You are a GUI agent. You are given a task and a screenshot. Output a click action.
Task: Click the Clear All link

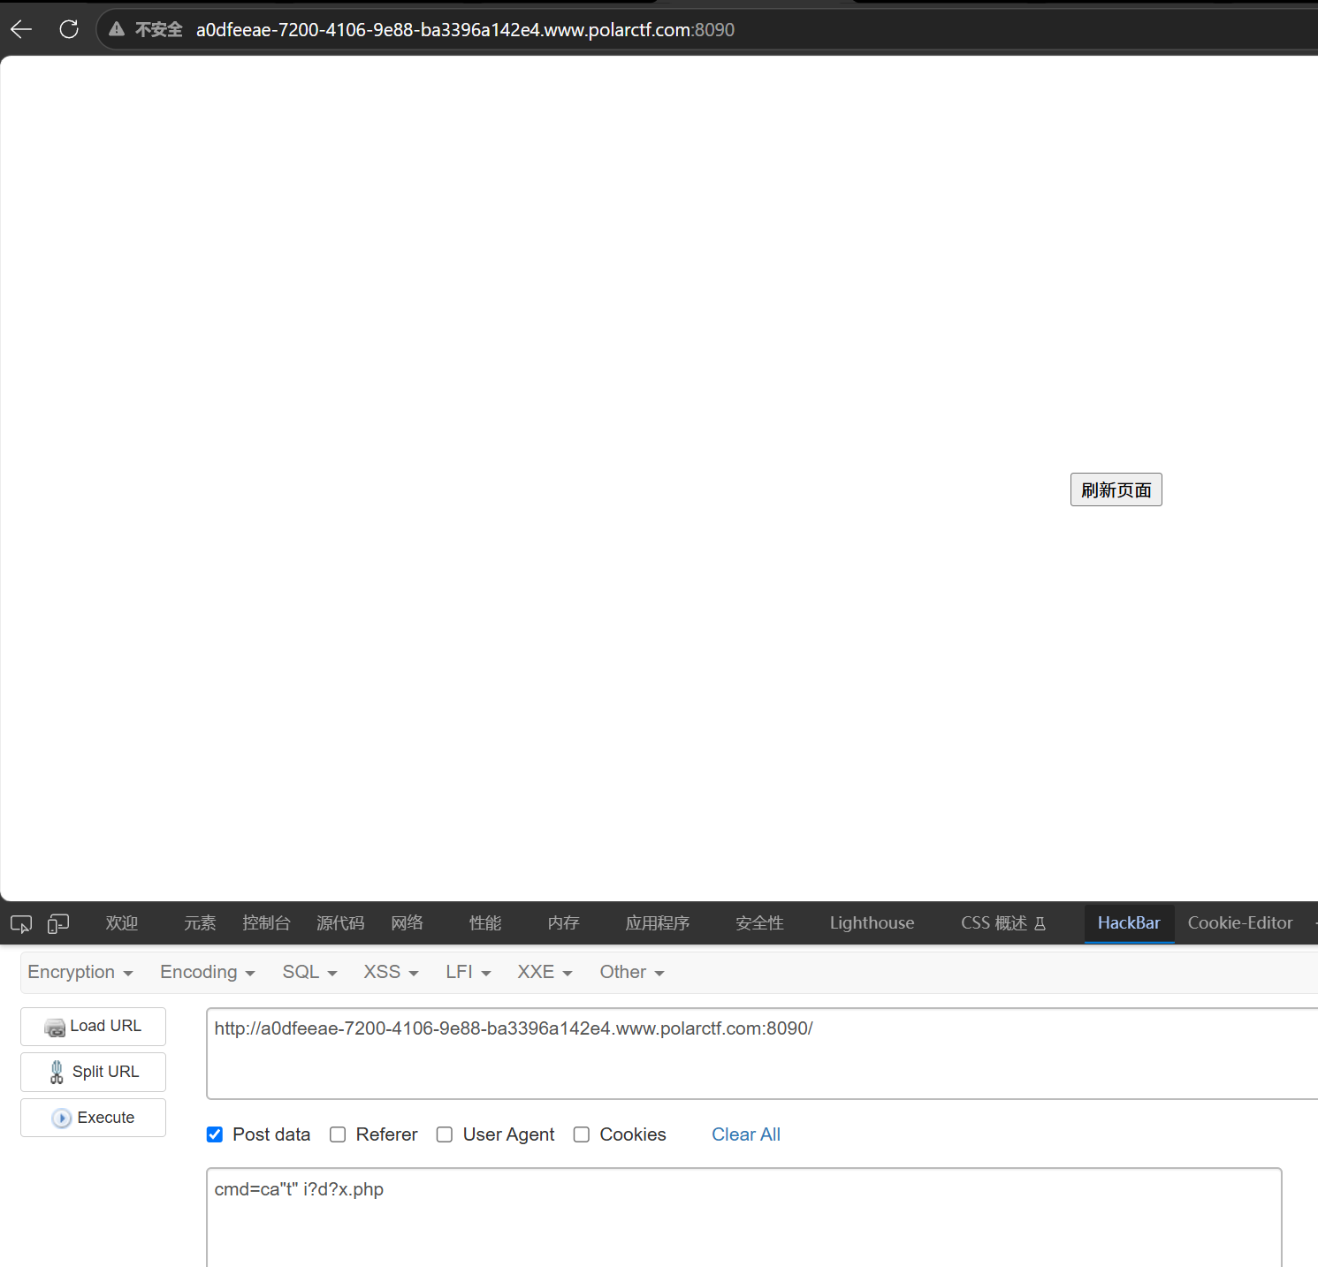[746, 1134]
